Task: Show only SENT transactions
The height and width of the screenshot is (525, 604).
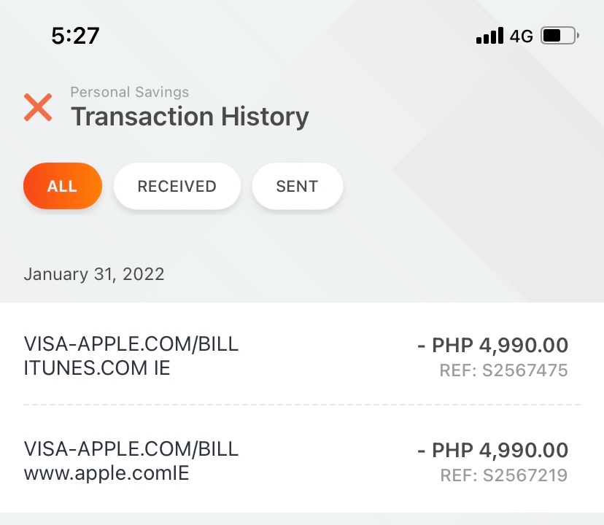Action: [297, 186]
